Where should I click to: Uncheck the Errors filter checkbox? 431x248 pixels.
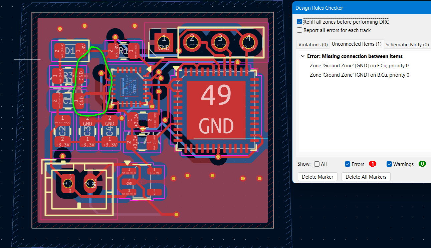pyautogui.click(x=348, y=164)
